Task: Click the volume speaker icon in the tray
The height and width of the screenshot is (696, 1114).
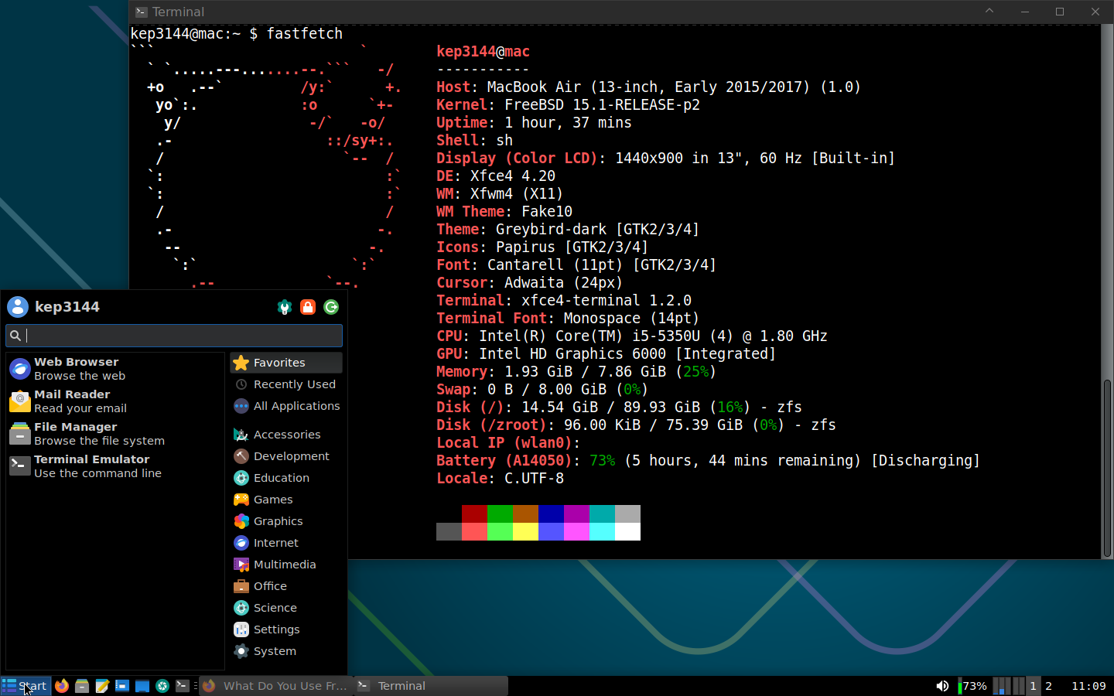Action: pos(942,686)
